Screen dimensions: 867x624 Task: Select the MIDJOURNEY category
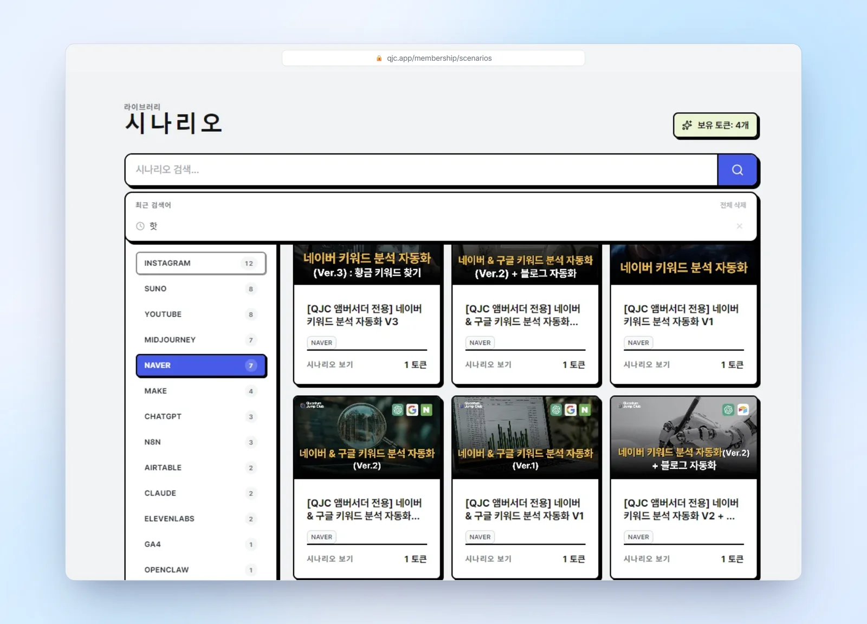tap(201, 339)
